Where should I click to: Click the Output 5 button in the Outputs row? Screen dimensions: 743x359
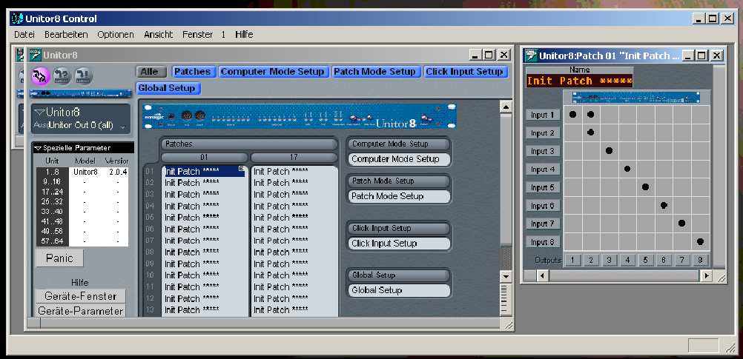[x=645, y=260]
